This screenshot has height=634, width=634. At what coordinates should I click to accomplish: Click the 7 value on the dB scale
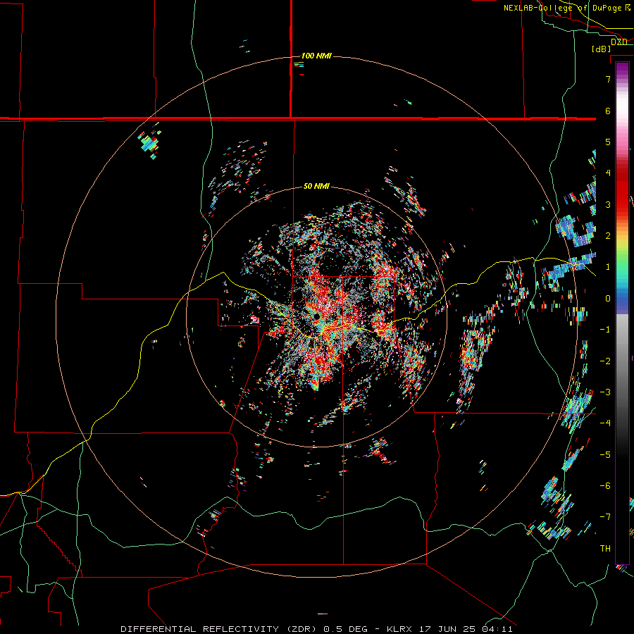point(608,79)
